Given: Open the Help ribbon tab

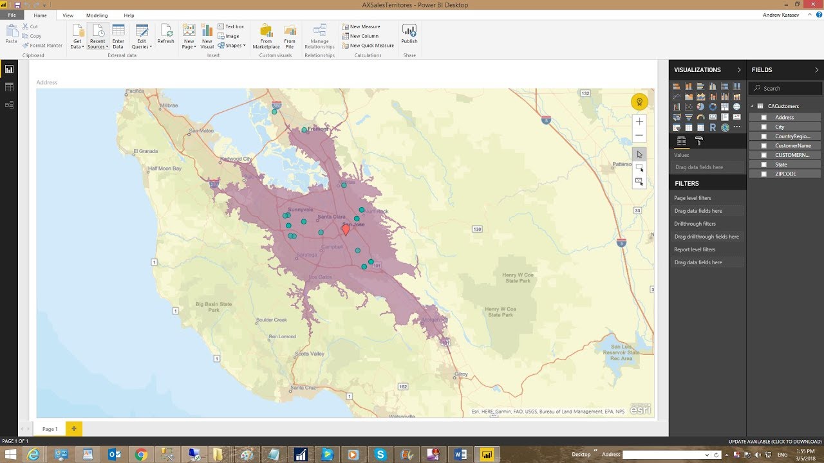Looking at the screenshot, I should (x=129, y=15).
